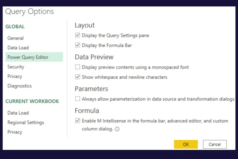Viewport: 238px width, 159px height.
Task: Enable Always allow parameterization checkbox
Action: click(x=78, y=99)
